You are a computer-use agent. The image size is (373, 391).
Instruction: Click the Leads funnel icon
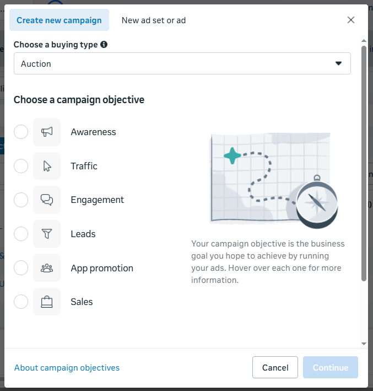coord(47,234)
